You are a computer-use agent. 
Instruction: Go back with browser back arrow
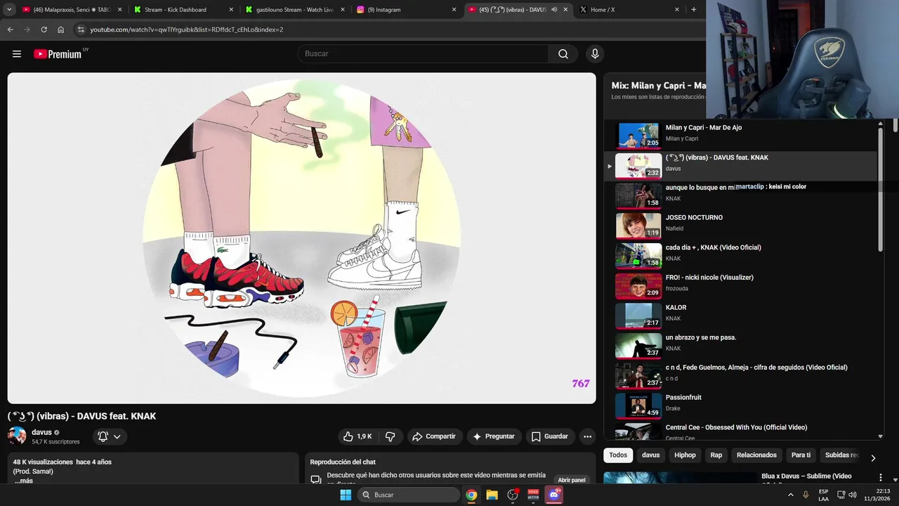pos(10,30)
